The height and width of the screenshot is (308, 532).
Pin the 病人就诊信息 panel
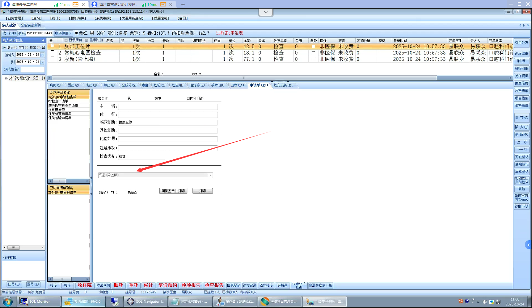(43, 40)
